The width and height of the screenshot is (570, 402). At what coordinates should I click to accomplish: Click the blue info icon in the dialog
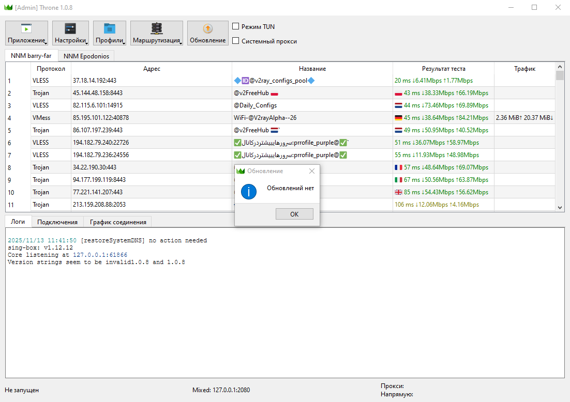[249, 192]
